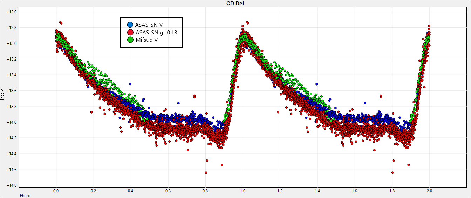Click the 0.2 phase tick label
Screen dimensions: 471x198
93,191
